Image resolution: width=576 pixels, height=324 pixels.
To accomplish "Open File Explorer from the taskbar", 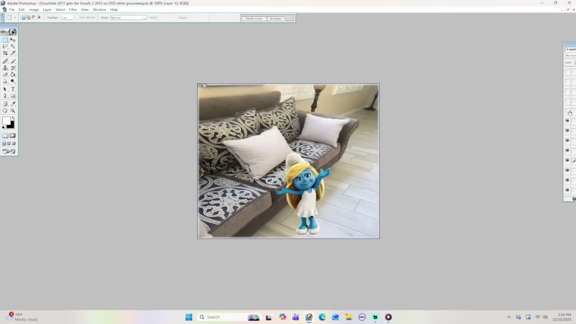I will (349, 317).
